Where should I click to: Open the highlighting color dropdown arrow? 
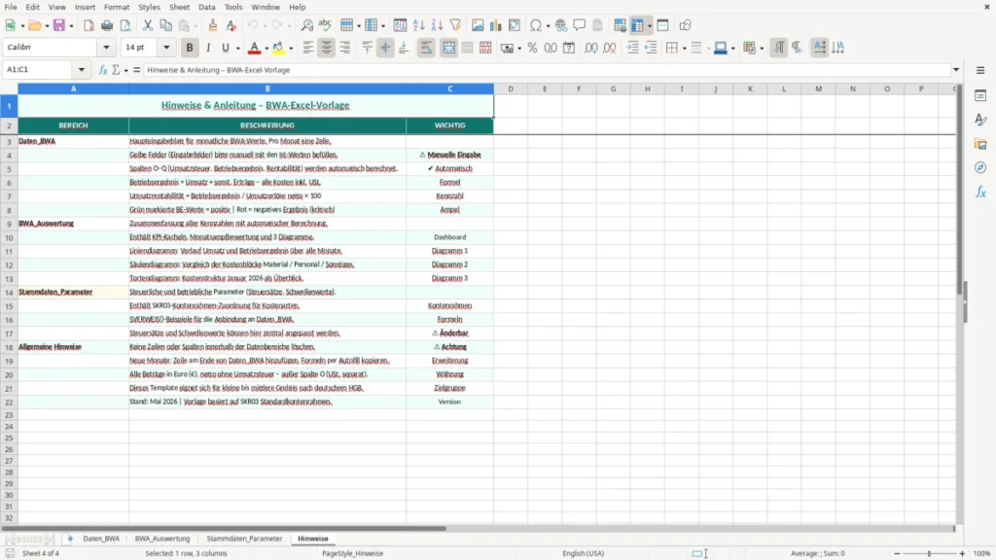[291, 49]
